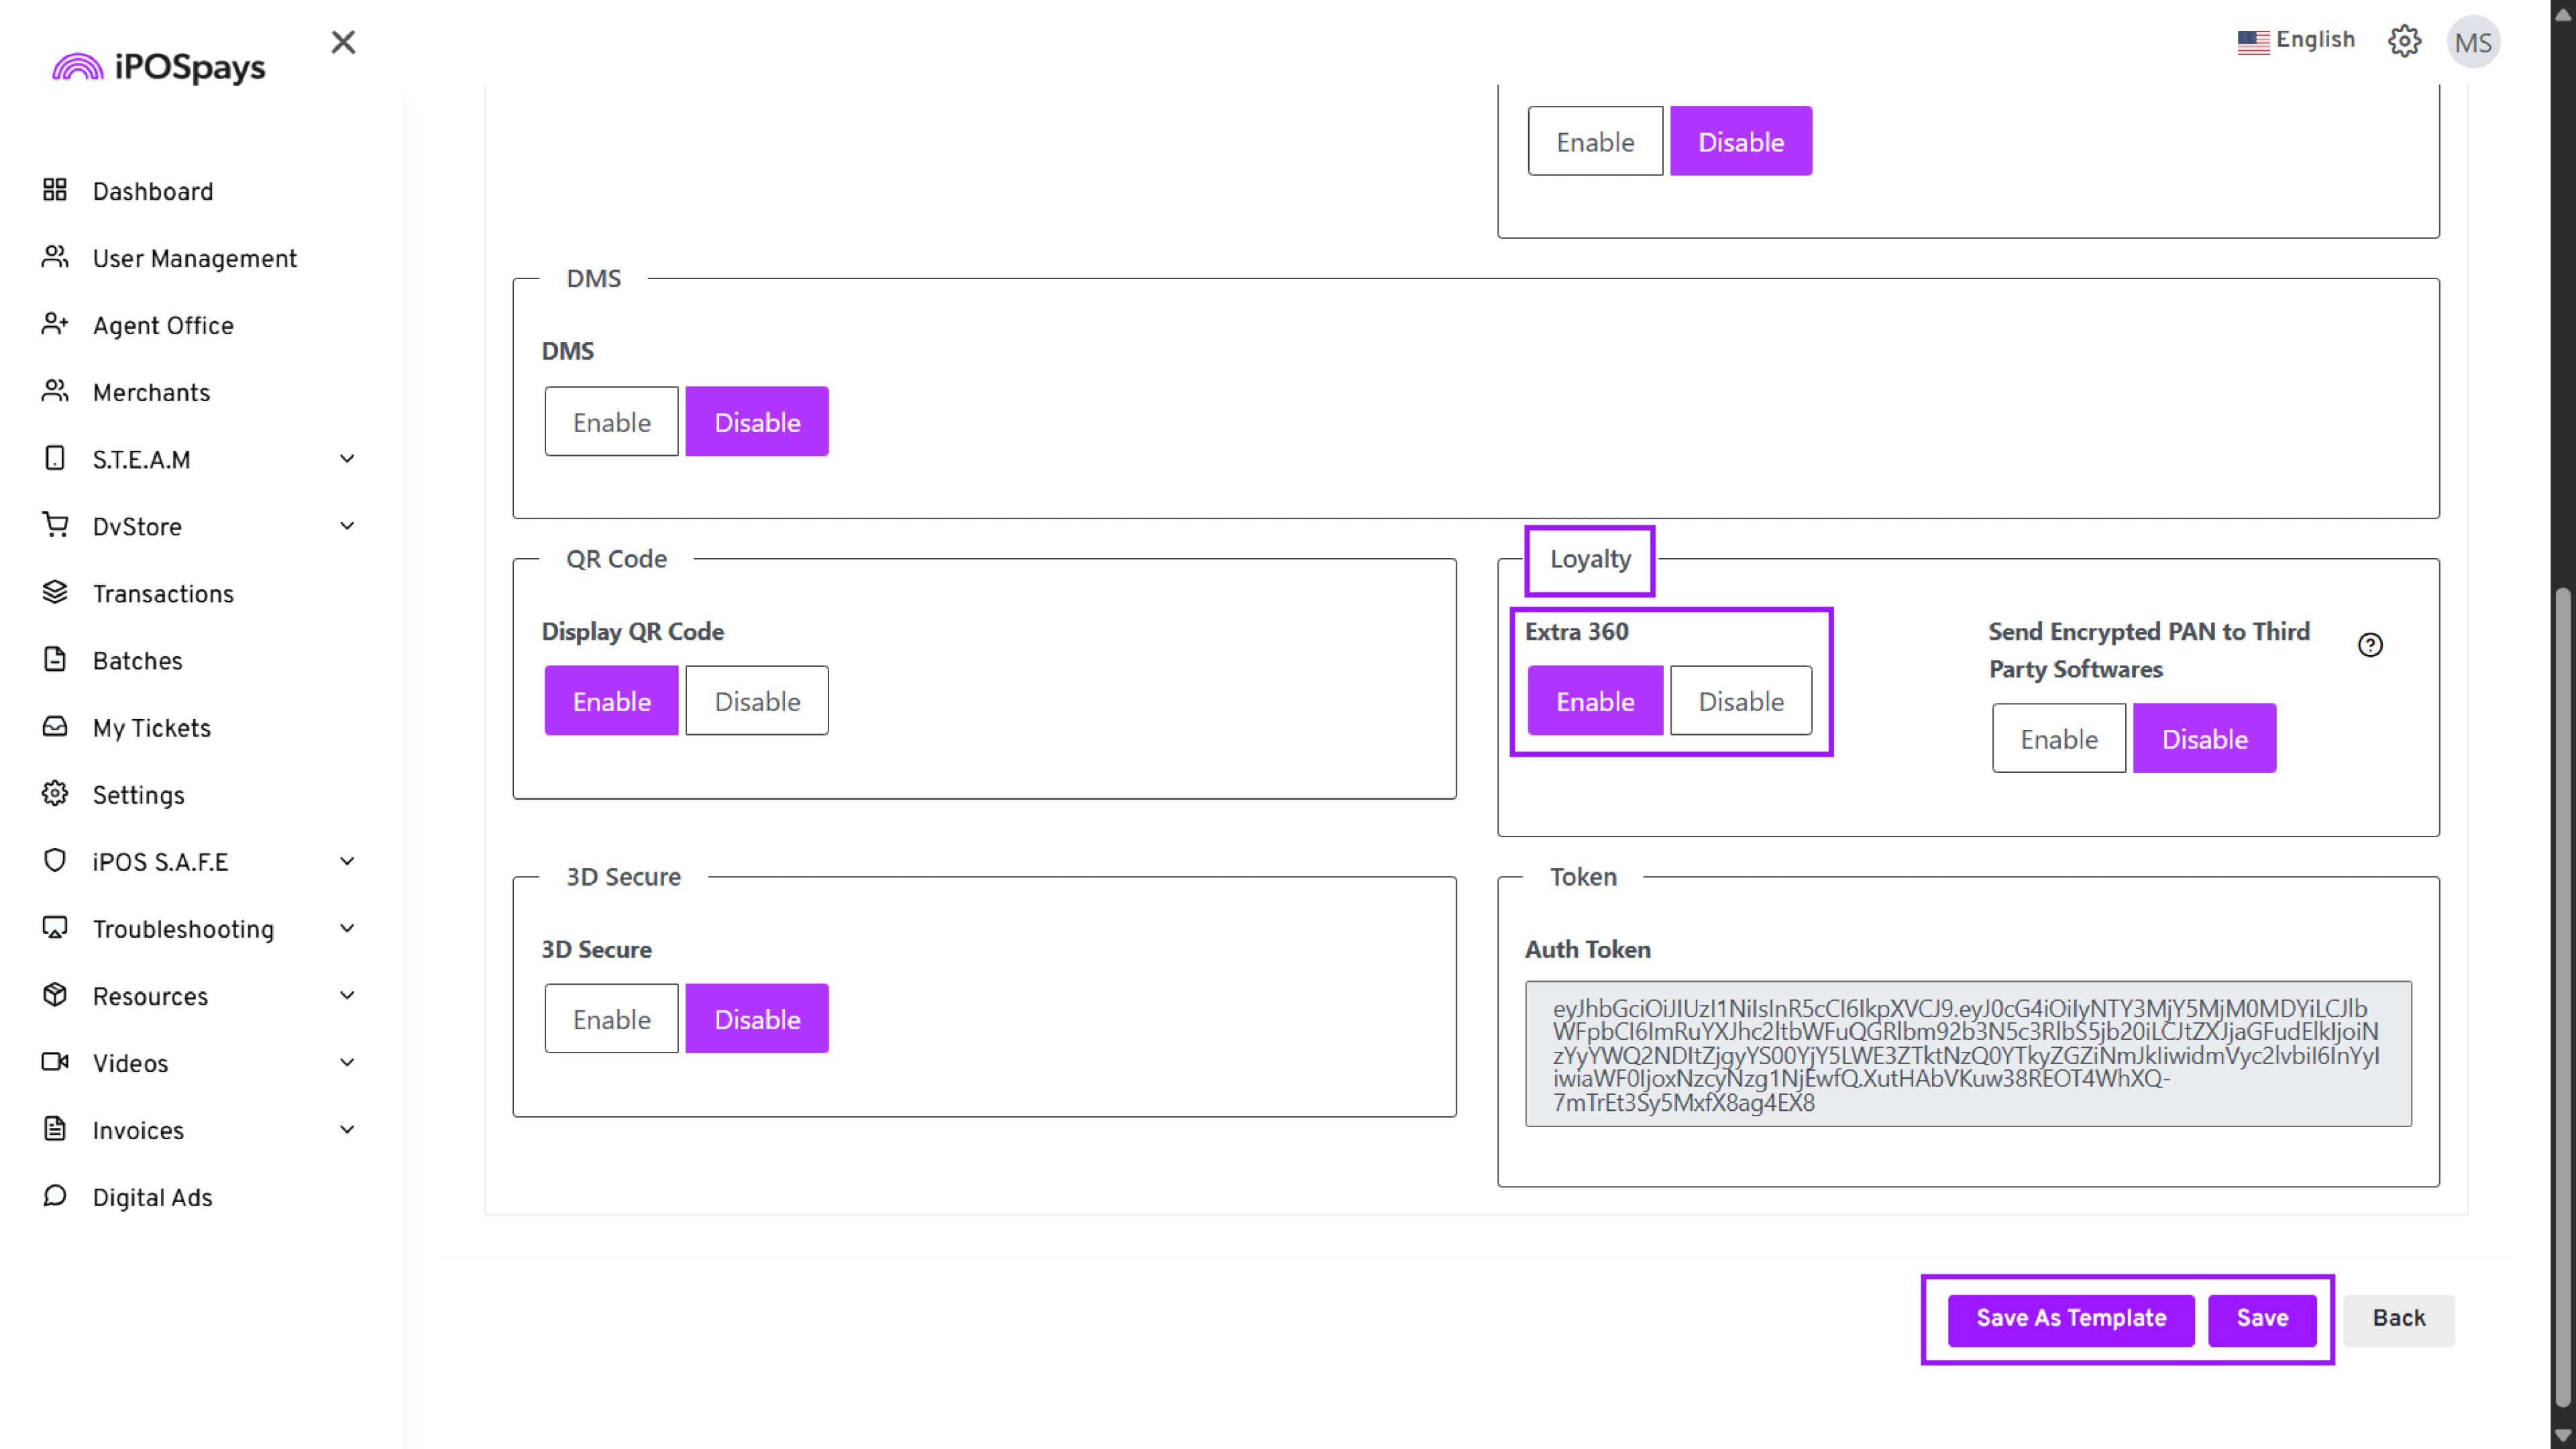
Task: Disable Display QR Code
Action: [757, 701]
